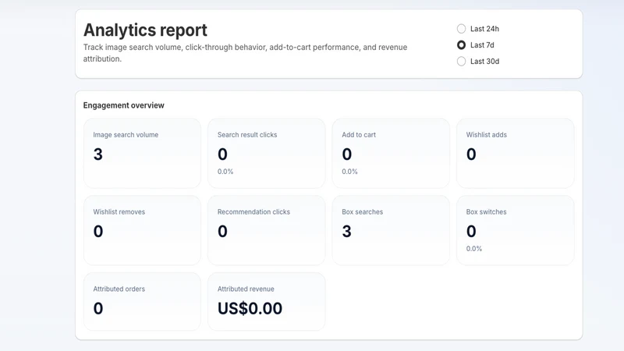Screen dimensions: 624x351
Task: Click the Wishlist adds value 0
Action: pyautogui.click(x=471, y=154)
